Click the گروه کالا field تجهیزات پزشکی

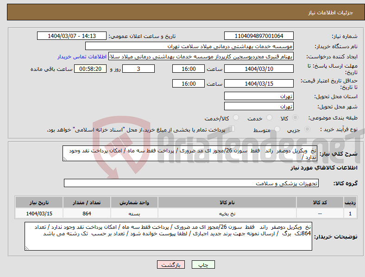(191, 183)
